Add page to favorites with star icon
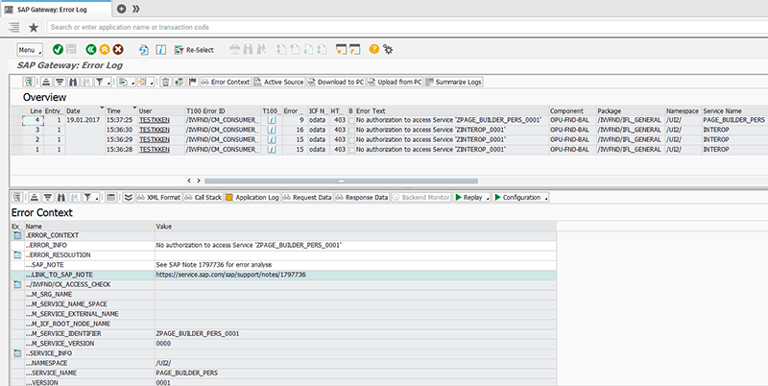 (x=35, y=28)
